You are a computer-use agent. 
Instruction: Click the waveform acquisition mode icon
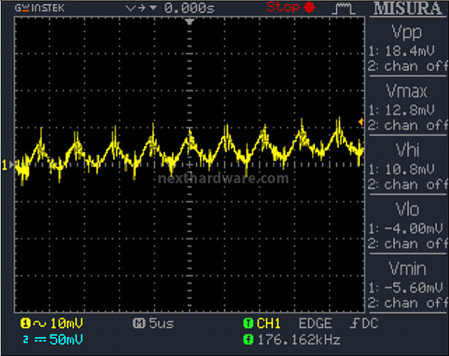(x=344, y=9)
